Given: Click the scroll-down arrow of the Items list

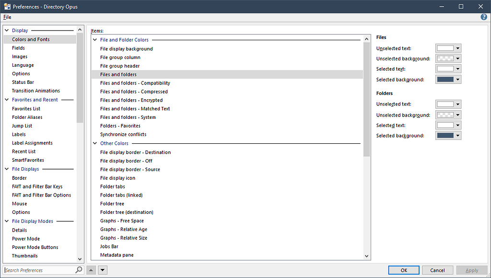Looking at the screenshot, I should [x=366, y=256].
